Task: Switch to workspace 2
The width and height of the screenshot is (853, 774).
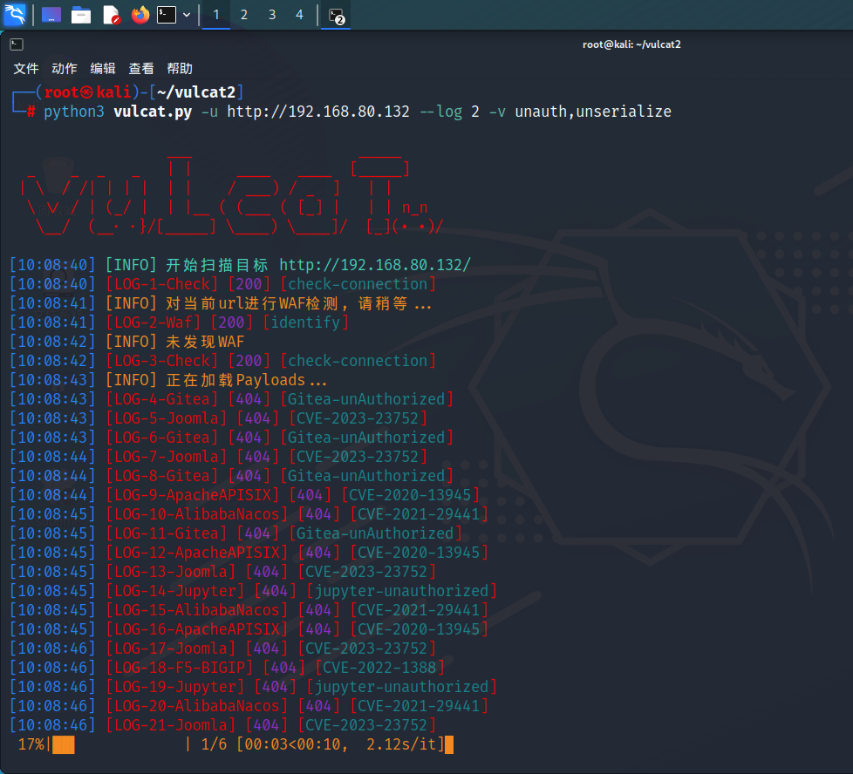Action: click(x=244, y=15)
